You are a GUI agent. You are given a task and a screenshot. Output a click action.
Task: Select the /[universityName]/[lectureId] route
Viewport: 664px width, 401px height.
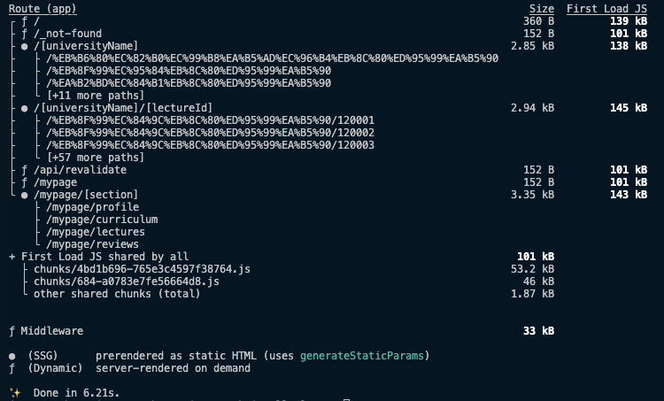[x=111, y=108]
